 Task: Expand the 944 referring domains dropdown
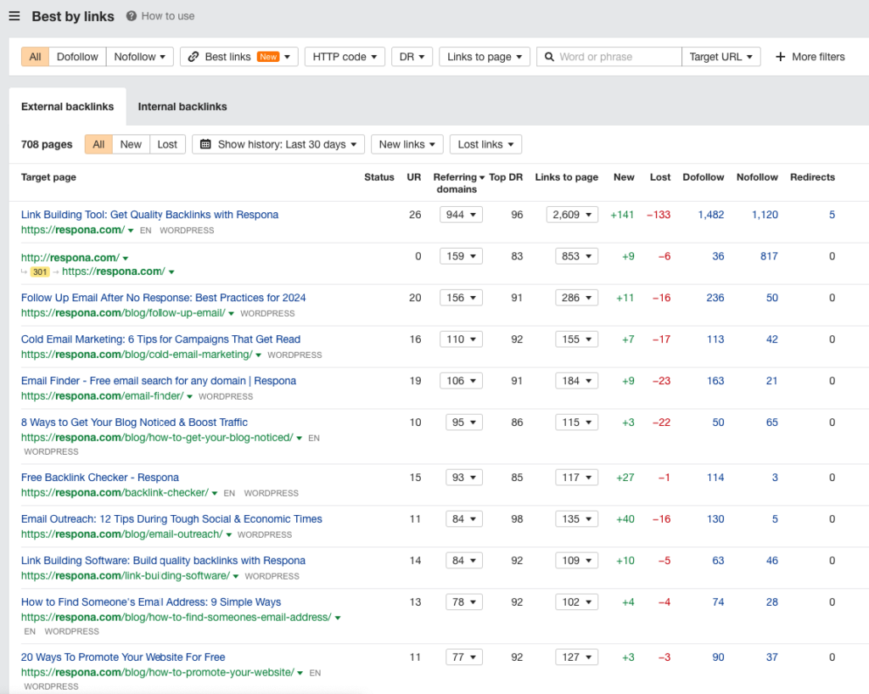pyautogui.click(x=461, y=215)
